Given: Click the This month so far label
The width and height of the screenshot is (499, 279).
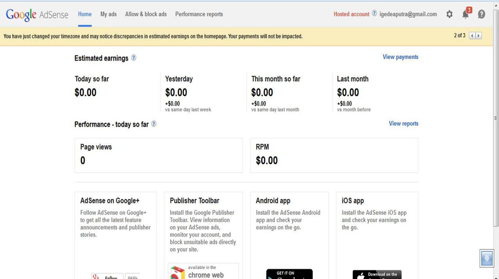Looking at the screenshot, I should (276, 79).
